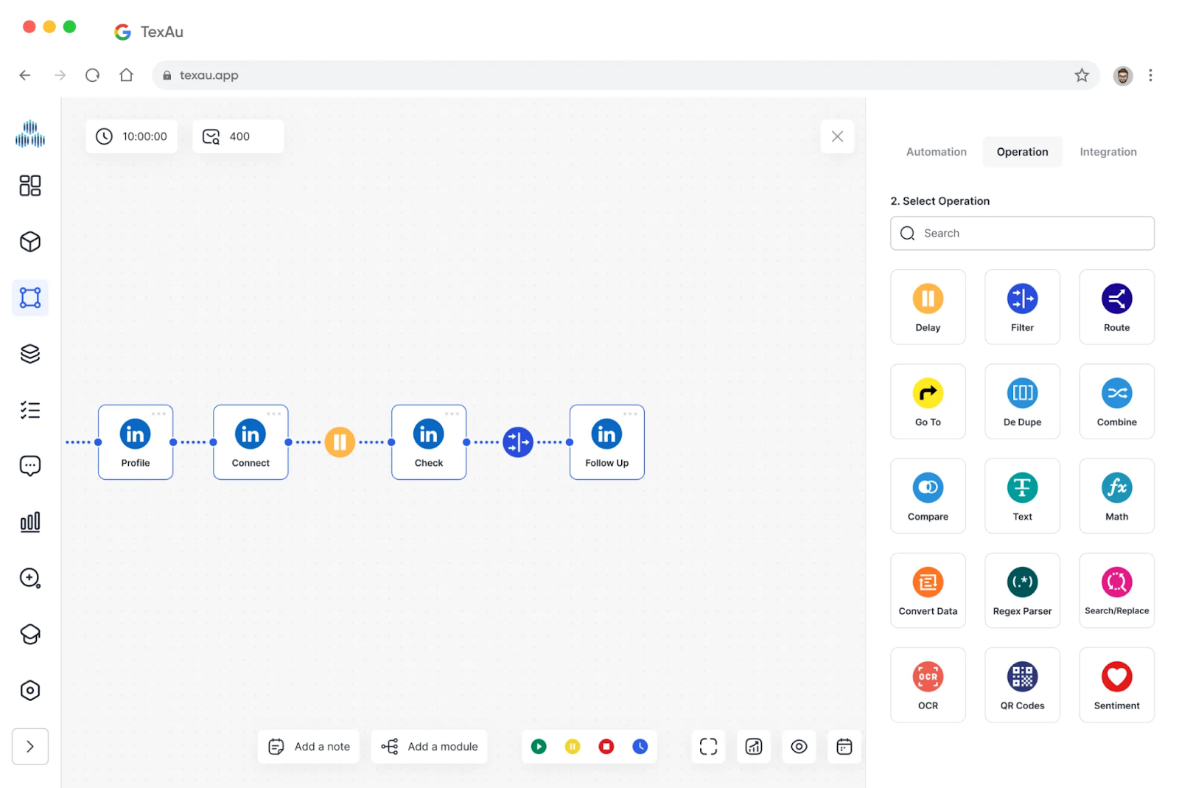Viewport: 1179px width, 788px height.
Task: Switch to the Integration tab
Action: (x=1108, y=152)
